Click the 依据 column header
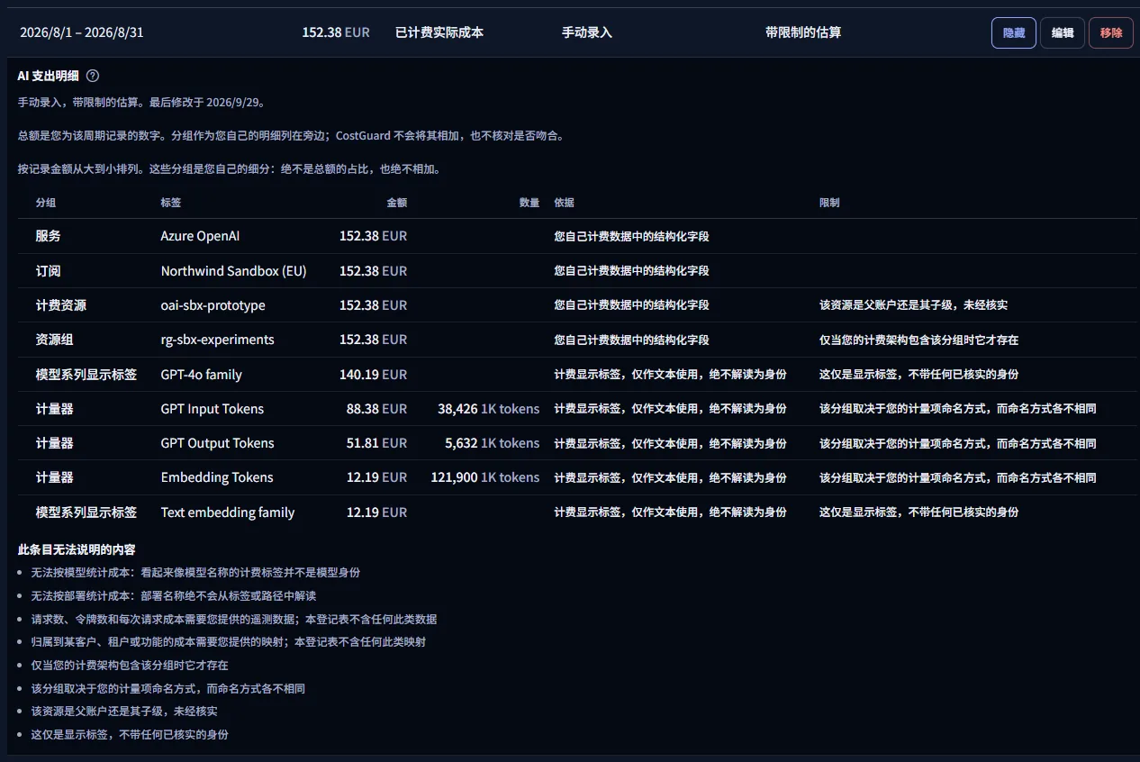1140x762 pixels. [x=565, y=203]
